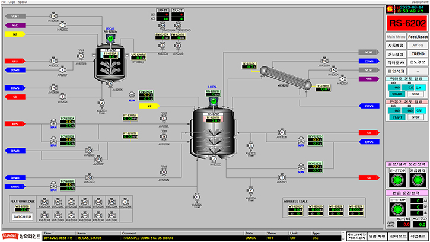The height and width of the screenshot is (242, 430).
Task: Open the TREND screen
Action: [x=418, y=54]
